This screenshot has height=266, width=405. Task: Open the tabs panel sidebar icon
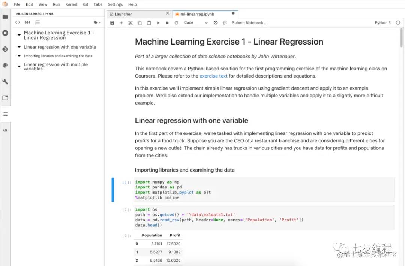pyautogui.click(x=5, y=98)
